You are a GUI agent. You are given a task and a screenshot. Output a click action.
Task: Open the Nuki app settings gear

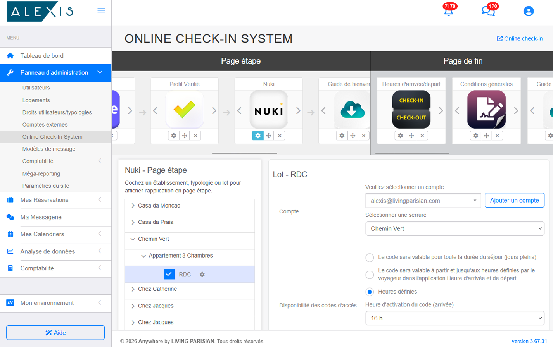(257, 136)
